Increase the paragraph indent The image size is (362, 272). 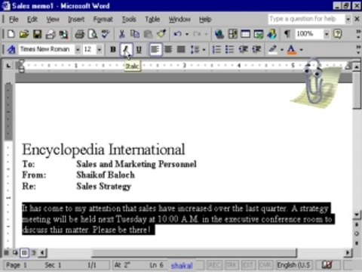tap(256, 49)
